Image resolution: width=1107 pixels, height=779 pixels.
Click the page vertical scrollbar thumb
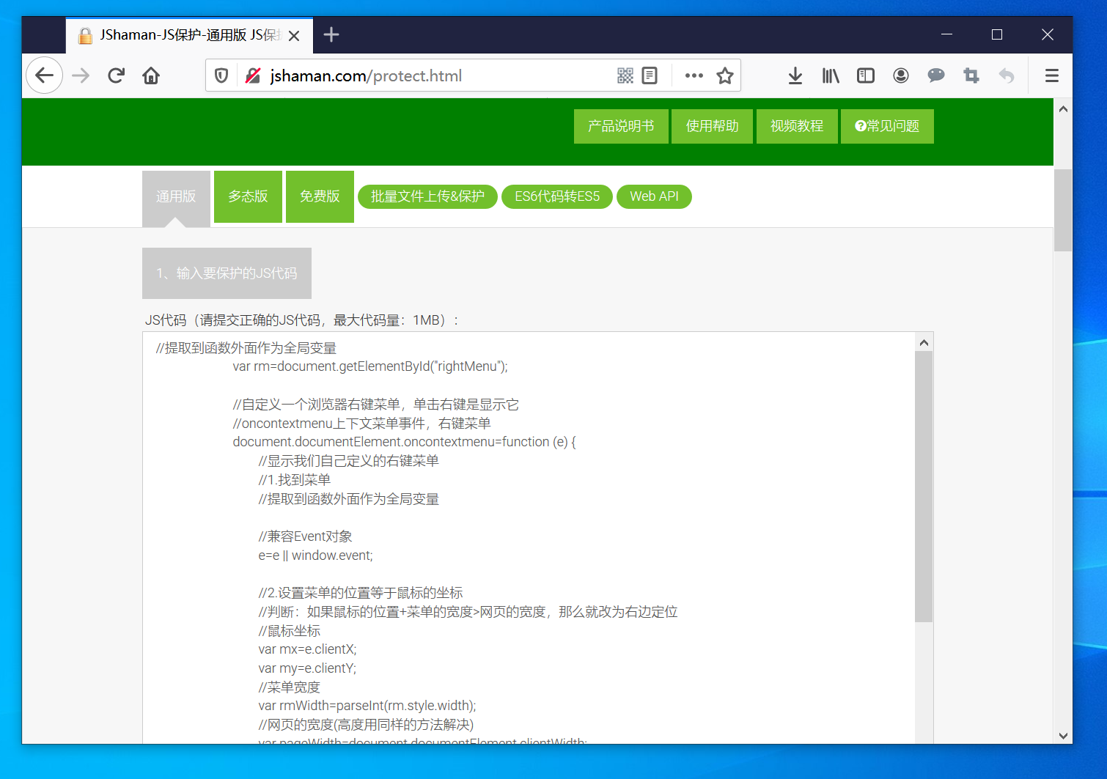pos(1063,210)
